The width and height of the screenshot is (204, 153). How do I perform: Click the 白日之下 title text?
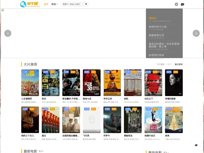149,99
